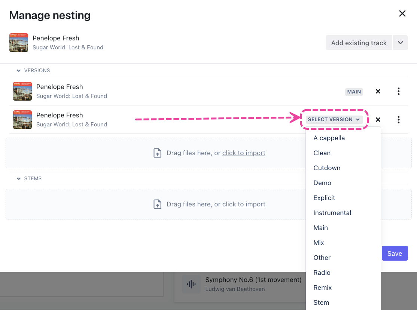Open more options for unversioned track
This screenshot has width=417, height=310.
pos(399,120)
